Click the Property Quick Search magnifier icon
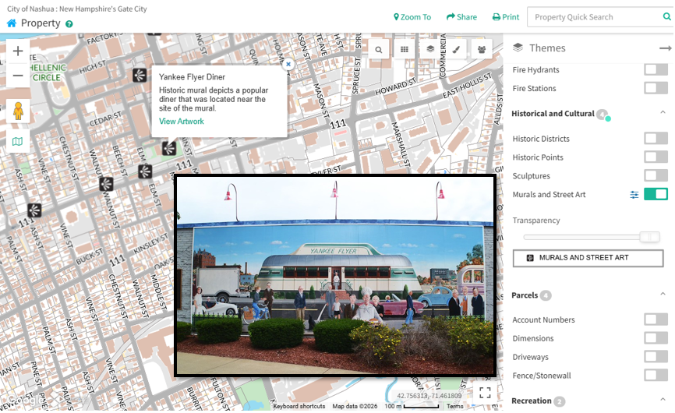The image size is (675, 413). coord(667,17)
